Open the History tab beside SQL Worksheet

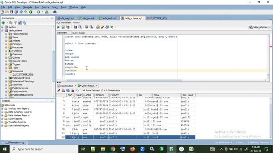click(76, 23)
